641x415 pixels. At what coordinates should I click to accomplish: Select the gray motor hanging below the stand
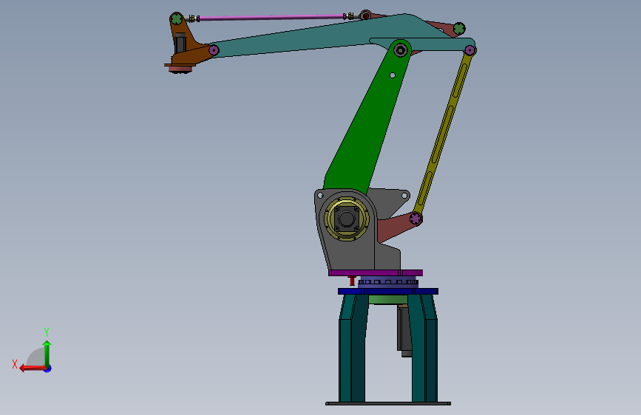[404, 331]
